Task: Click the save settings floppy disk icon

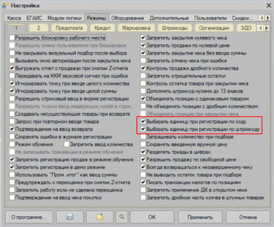Action: click(70, 217)
